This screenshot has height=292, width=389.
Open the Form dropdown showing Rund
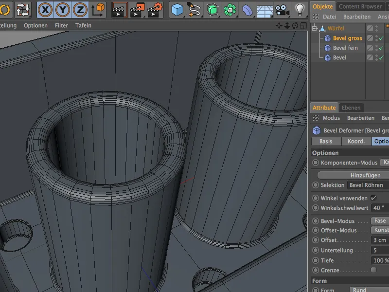[x=369, y=290]
